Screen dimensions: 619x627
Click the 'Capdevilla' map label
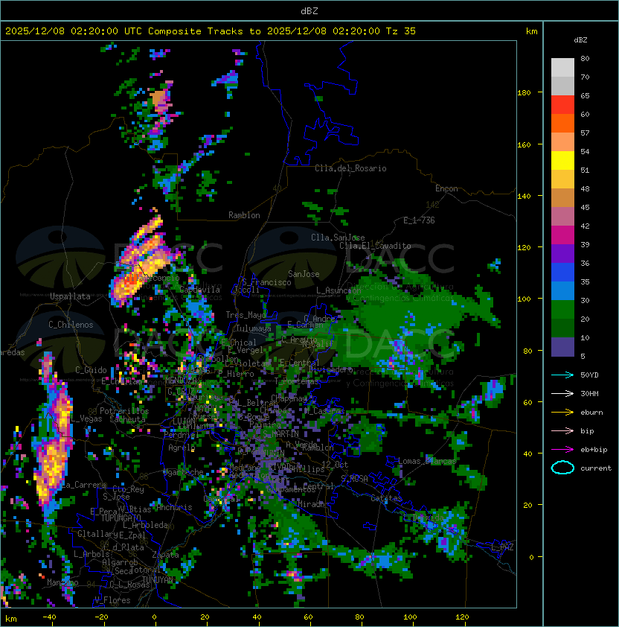click(200, 290)
